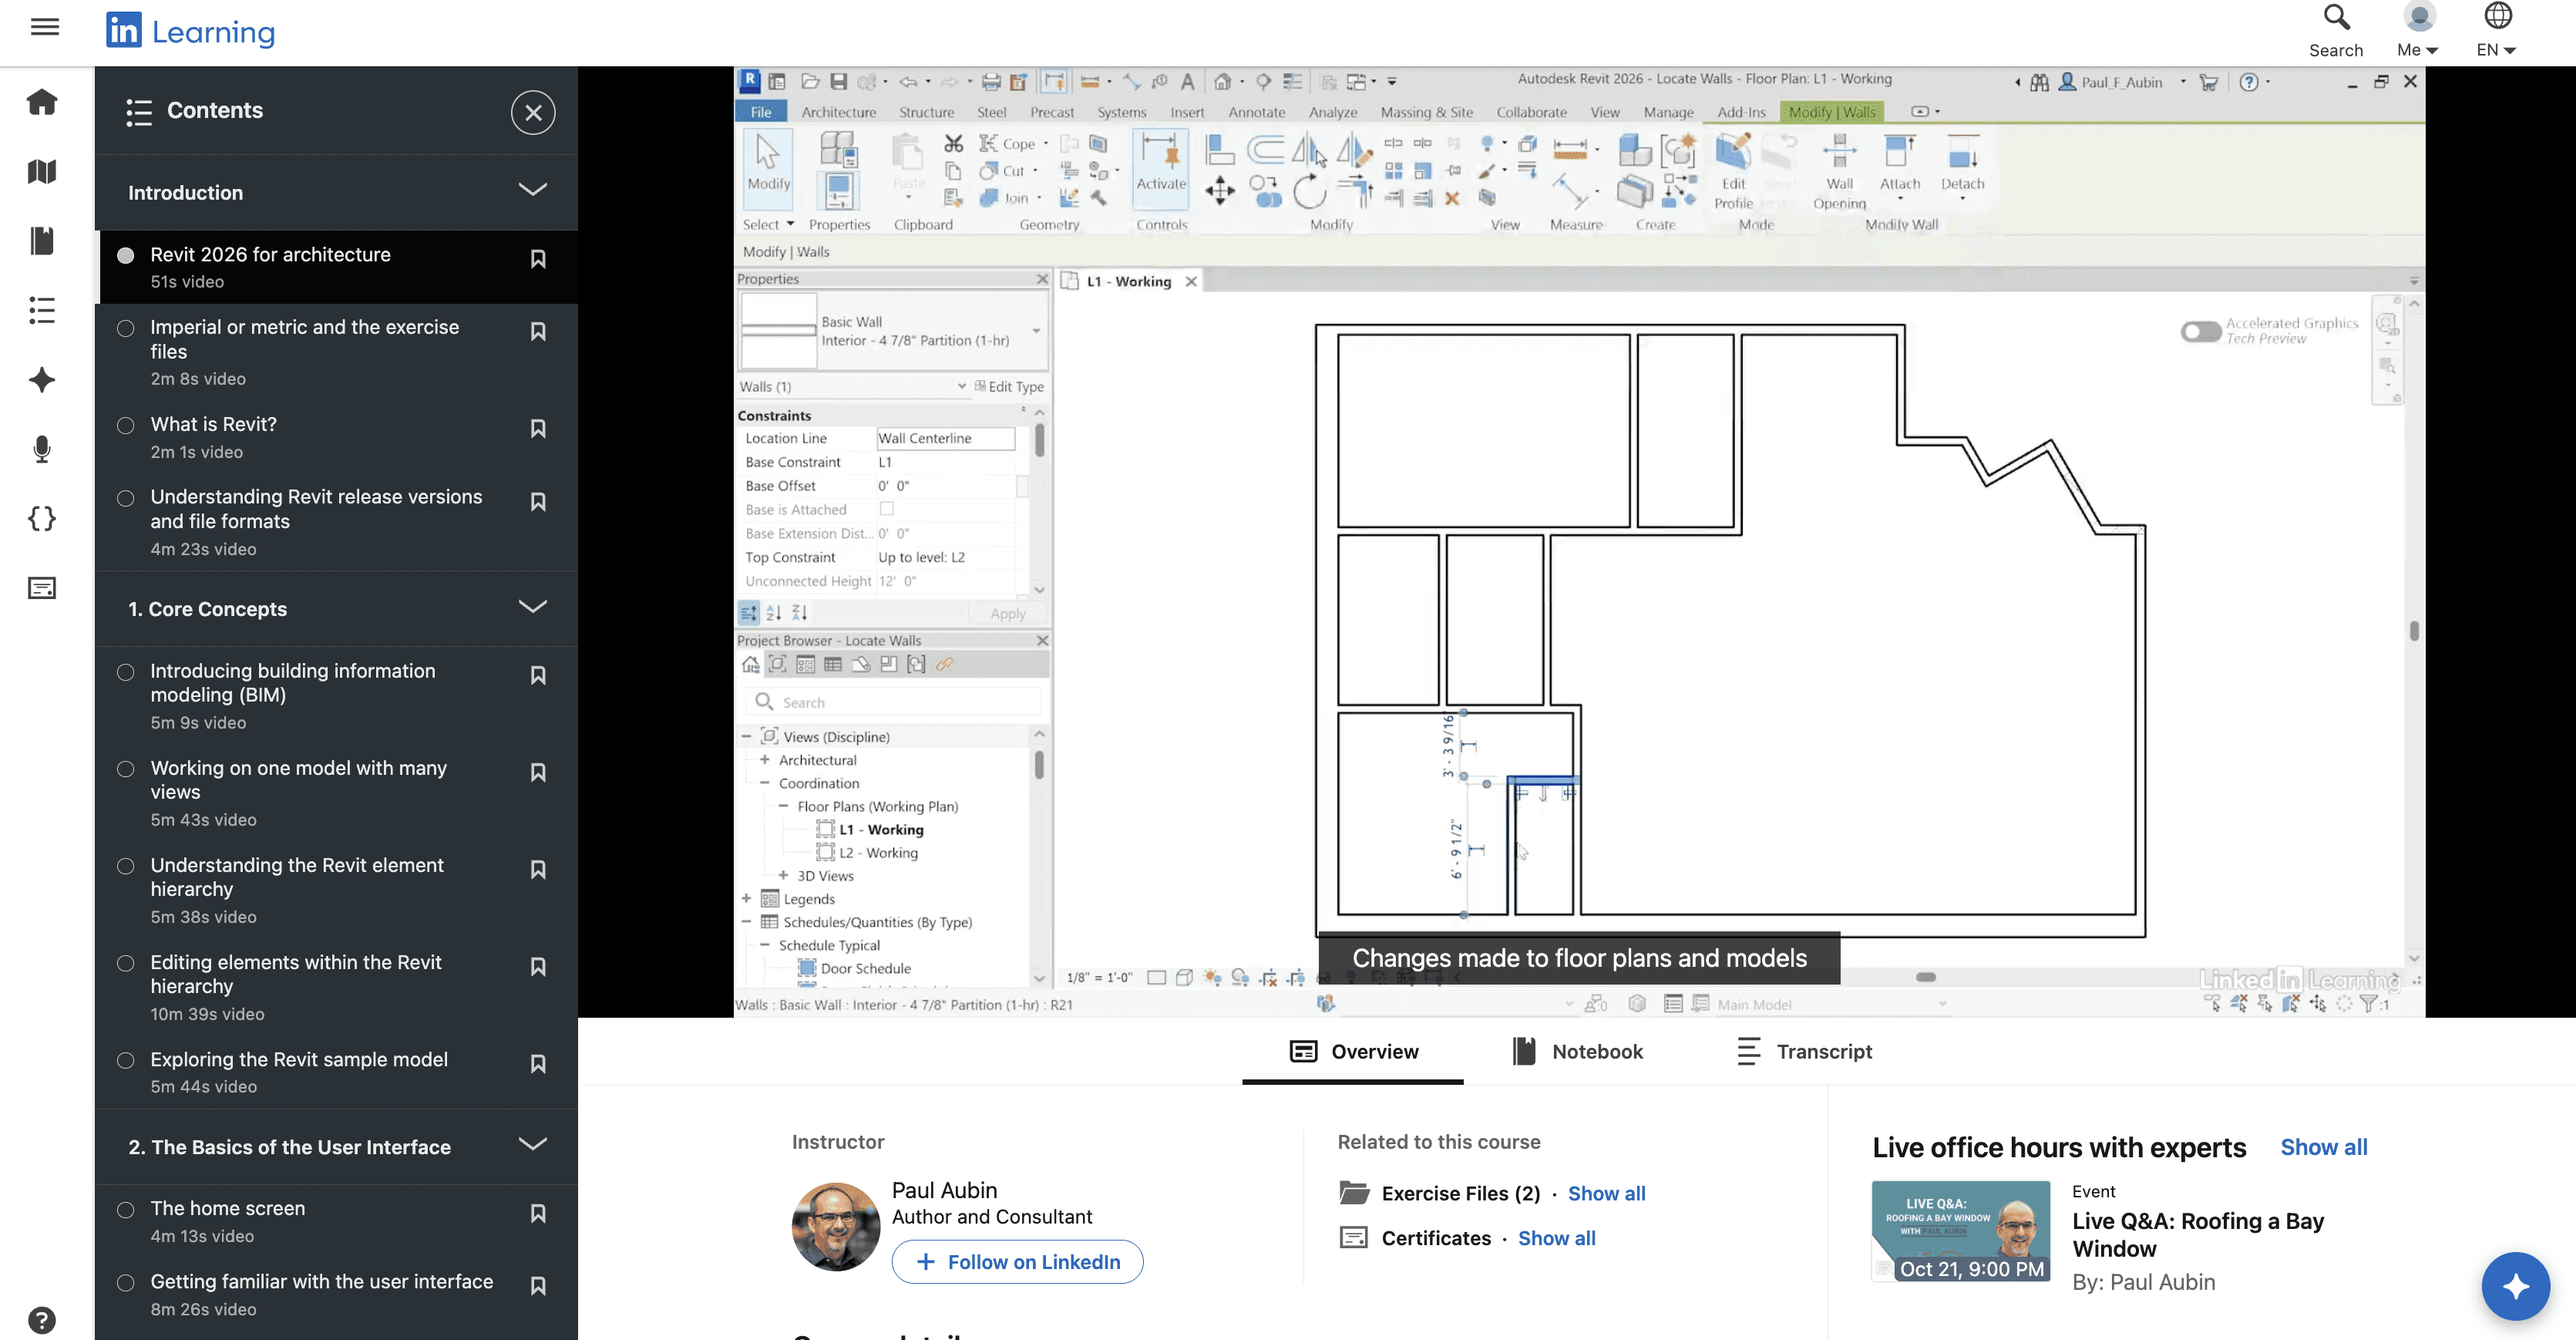The height and width of the screenshot is (1340, 2576).
Task: Open the notebook icon in left sidebar
Action: click(42, 241)
